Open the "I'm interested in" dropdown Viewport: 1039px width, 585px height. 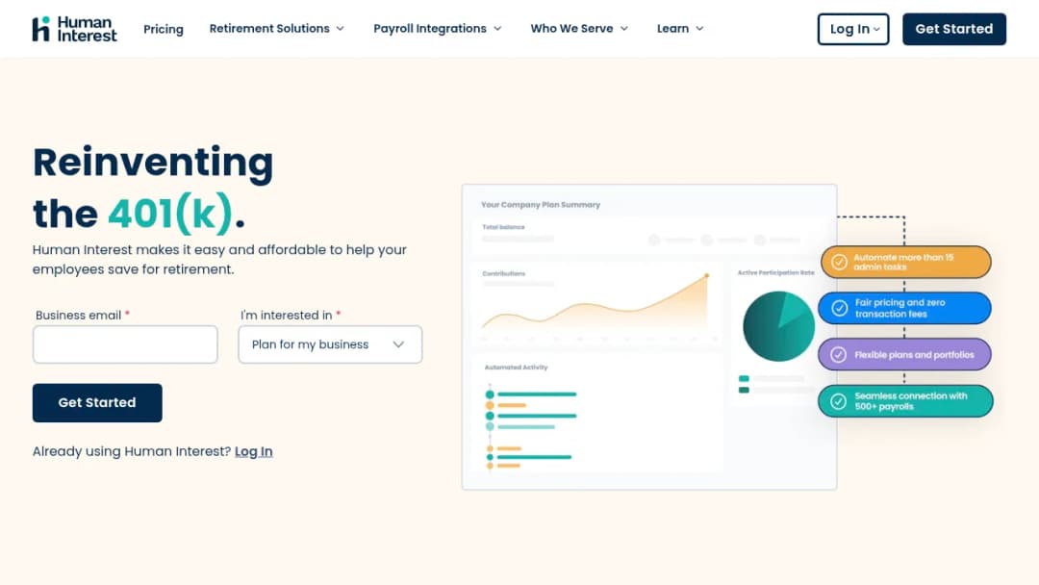330,344
